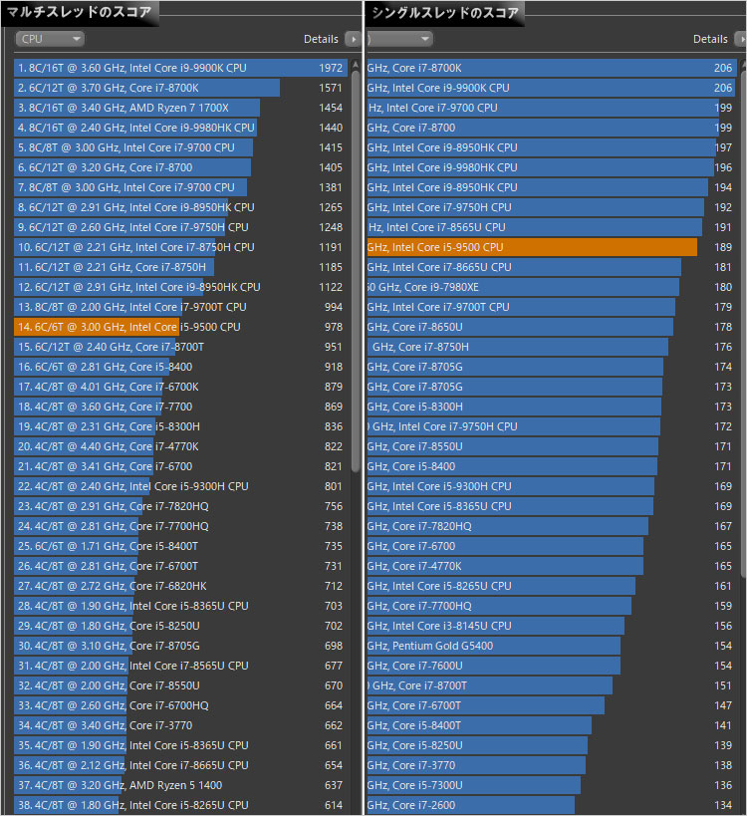Select single-thread Intel Core i3-8145U row

coord(552,626)
